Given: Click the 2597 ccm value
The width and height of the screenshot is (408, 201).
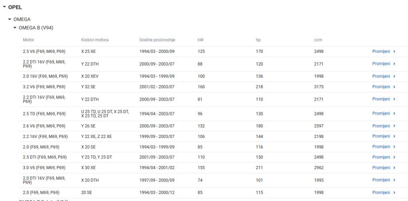Looking at the screenshot, I should (x=319, y=126).
